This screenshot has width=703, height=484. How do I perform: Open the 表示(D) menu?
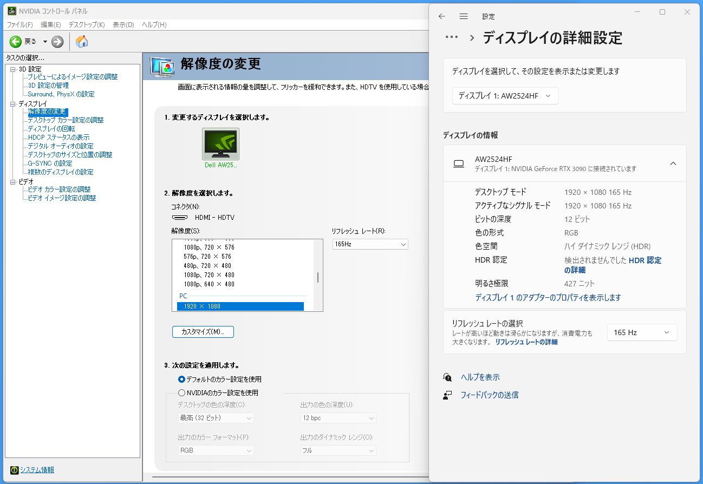[x=123, y=25]
